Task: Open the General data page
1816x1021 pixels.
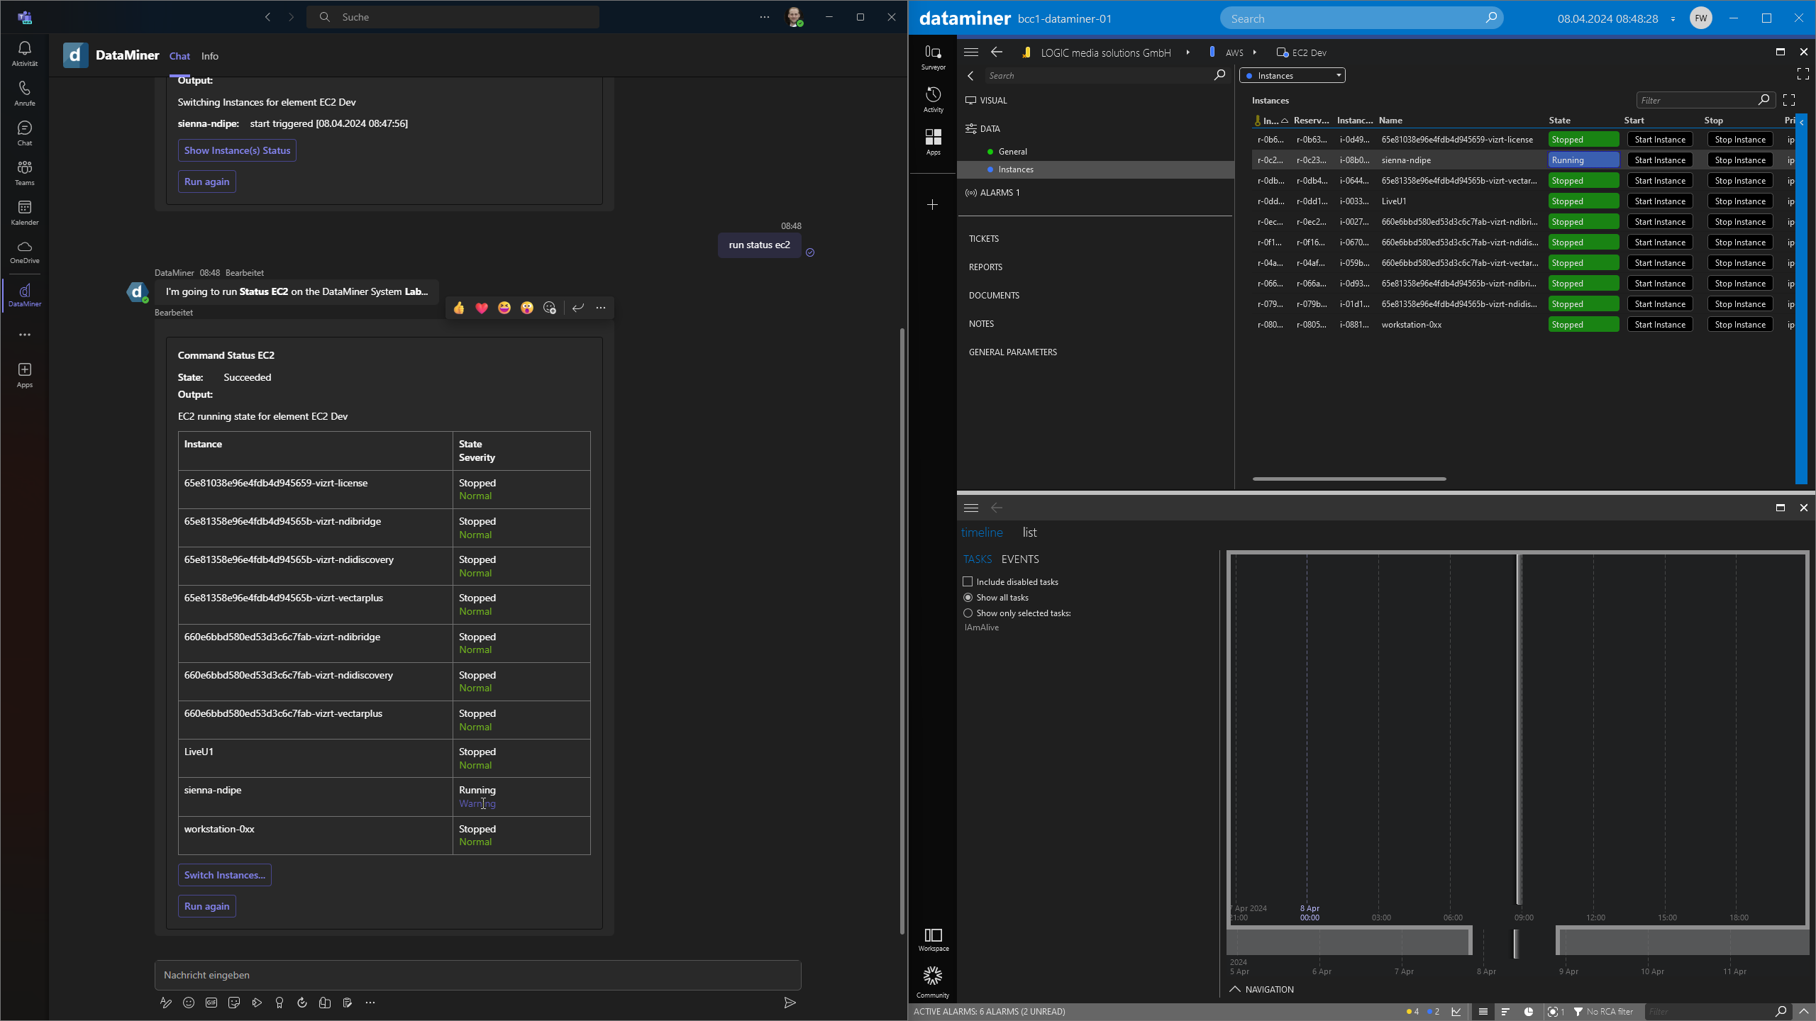Action: click(x=1012, y=152)
